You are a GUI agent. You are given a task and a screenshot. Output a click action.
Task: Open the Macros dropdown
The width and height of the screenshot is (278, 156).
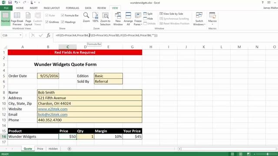[x=212, y=19]
